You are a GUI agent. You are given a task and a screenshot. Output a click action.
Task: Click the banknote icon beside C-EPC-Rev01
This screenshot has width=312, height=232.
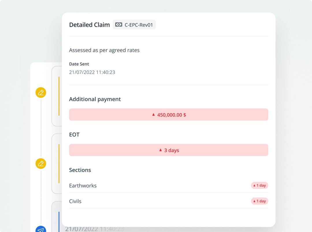[x=118, y=25]
